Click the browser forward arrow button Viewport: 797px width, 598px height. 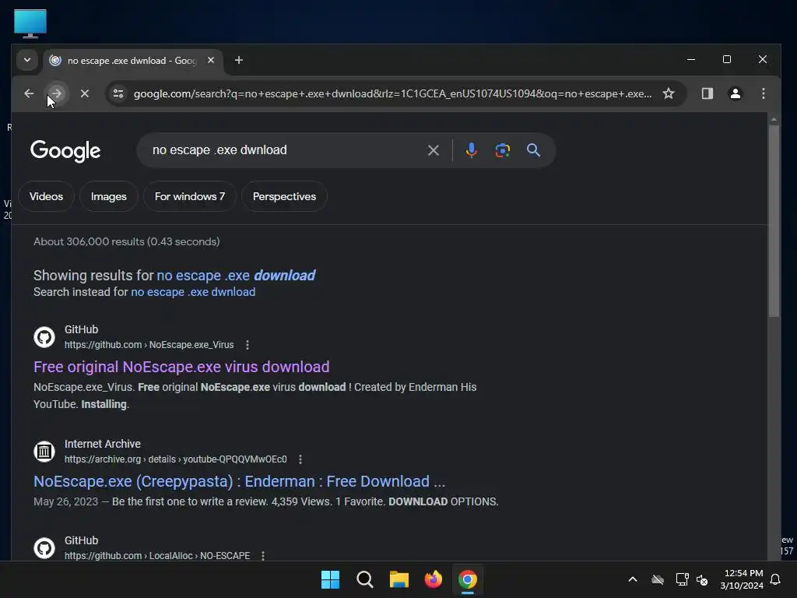56,93
